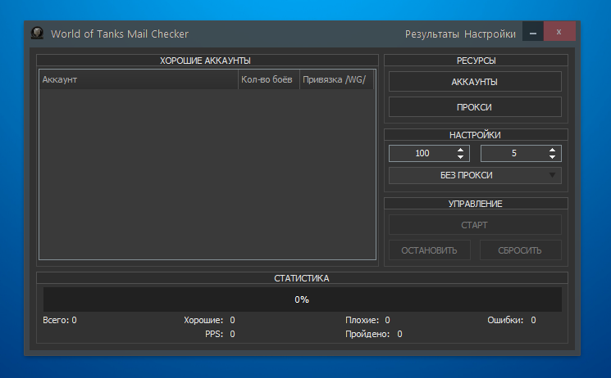Sort by the Аккаунт column header
The width and height of the screenshot is (611, 378).
point(138,80)
